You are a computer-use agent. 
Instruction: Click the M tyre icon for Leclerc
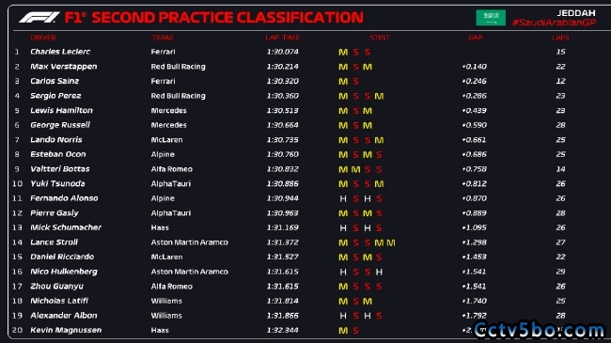click(x=343, y=53)
